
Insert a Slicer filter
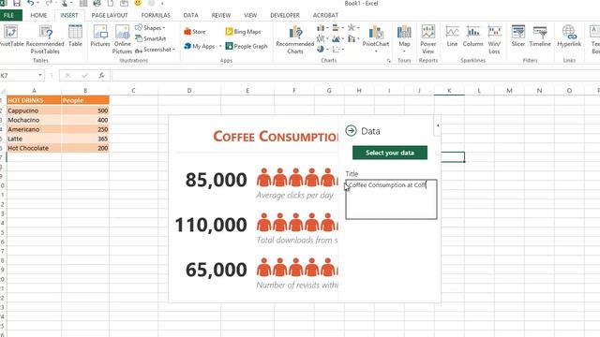click(518, 36)
